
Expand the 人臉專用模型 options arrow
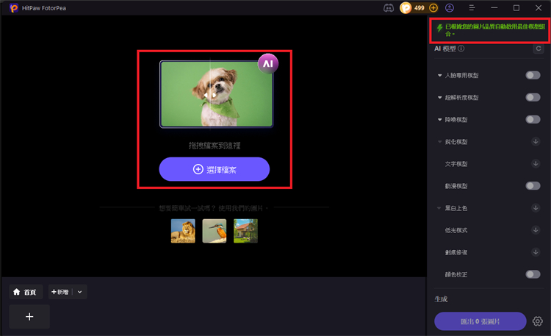pos(439,75)
